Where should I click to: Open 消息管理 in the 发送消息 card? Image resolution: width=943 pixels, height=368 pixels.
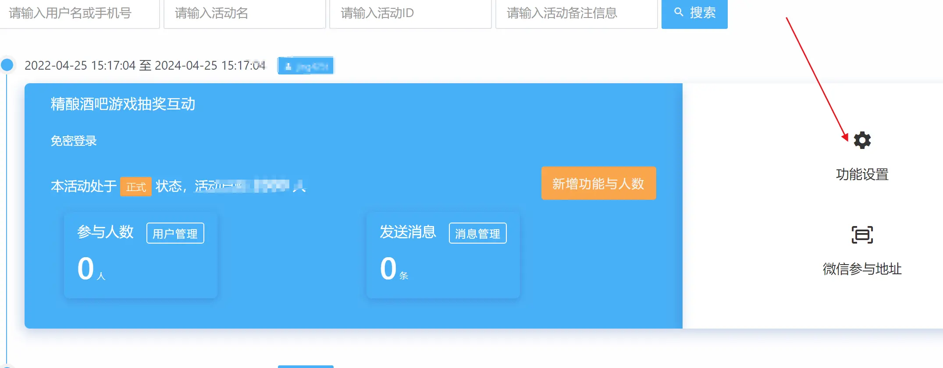tap(477, 233)
